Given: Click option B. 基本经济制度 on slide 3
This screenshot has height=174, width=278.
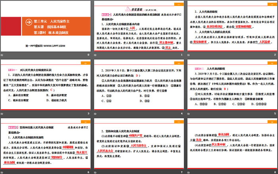Looking at the screenshot, I should (56, 95).
